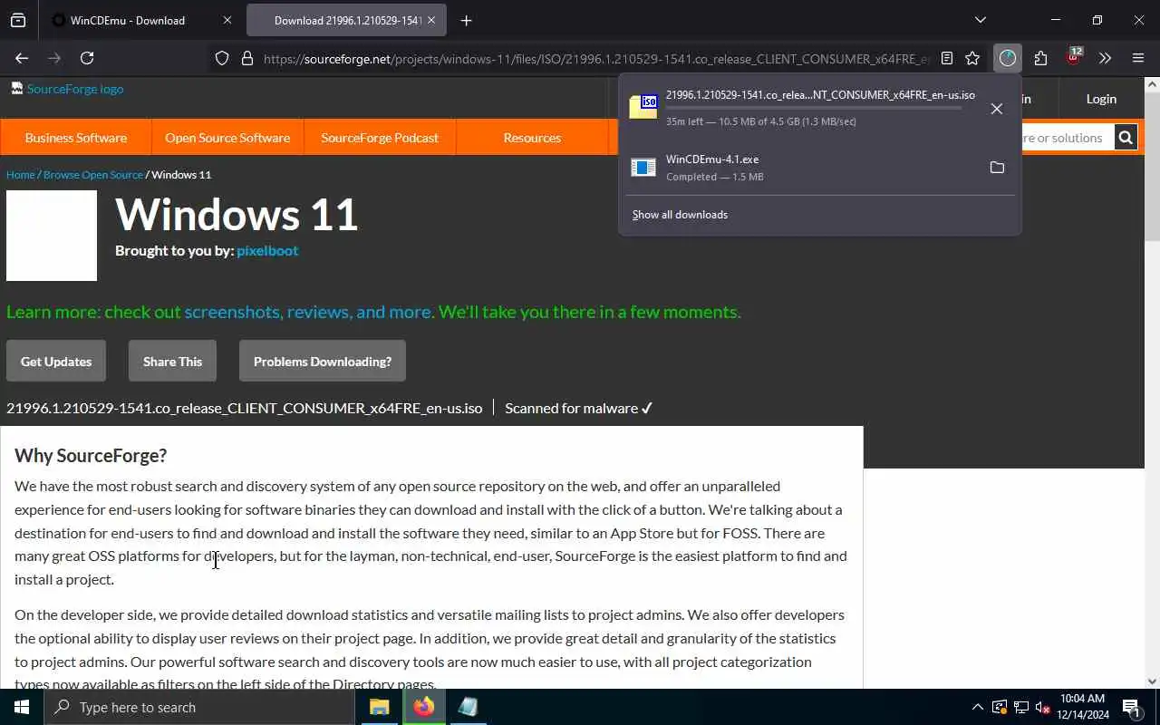Viewport: 1160px width, 725px height.
Task: Toggle reader view icon in address bar
Action: click(x=947, y=58)
